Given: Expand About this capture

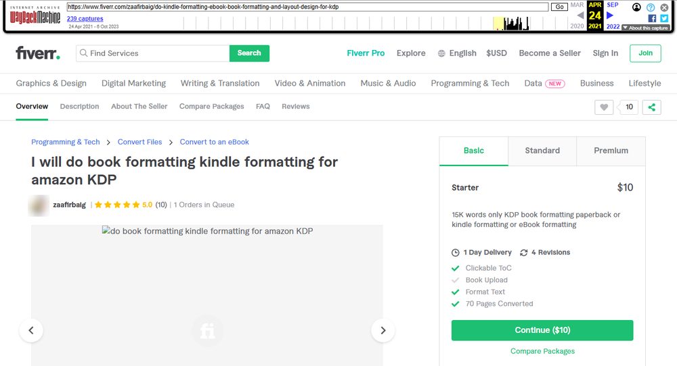Looking at the screenshot, I should pos(645,28).
